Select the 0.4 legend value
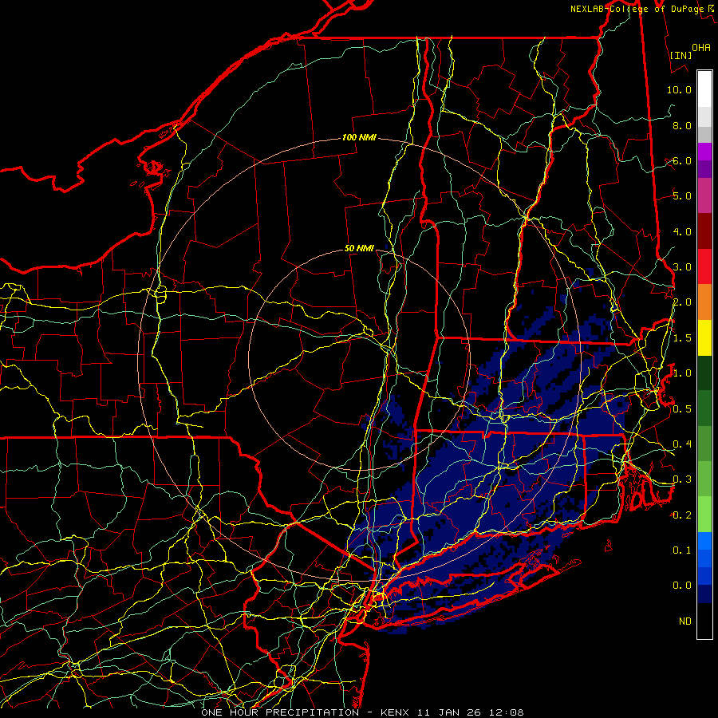This screenshot has height=718, width=718. click(x=682, y=444)
